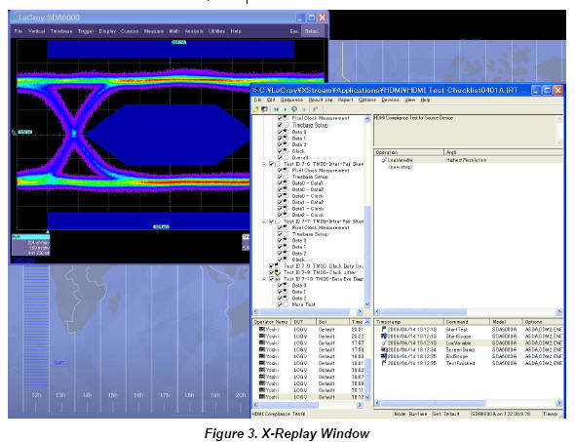Click the fast-forward run-all toolbar icon
The width and height of the screenshot is (575, 442).
pos(277,109)
